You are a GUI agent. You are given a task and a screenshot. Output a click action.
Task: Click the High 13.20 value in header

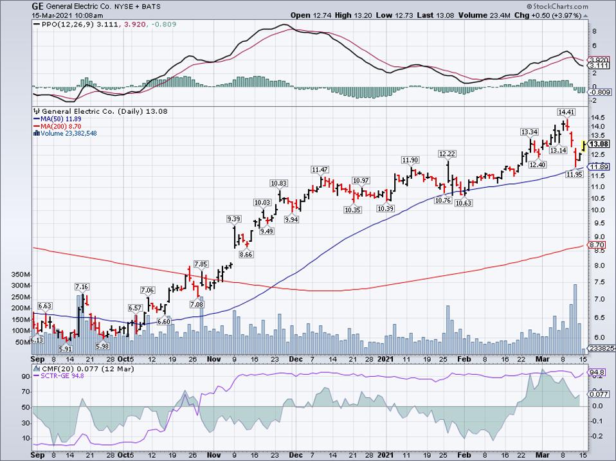click(x=352, y=15)
